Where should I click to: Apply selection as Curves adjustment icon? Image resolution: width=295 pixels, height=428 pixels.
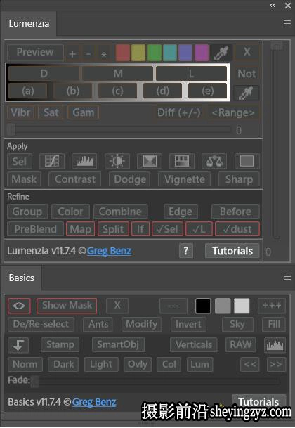[x=52, y=162]
